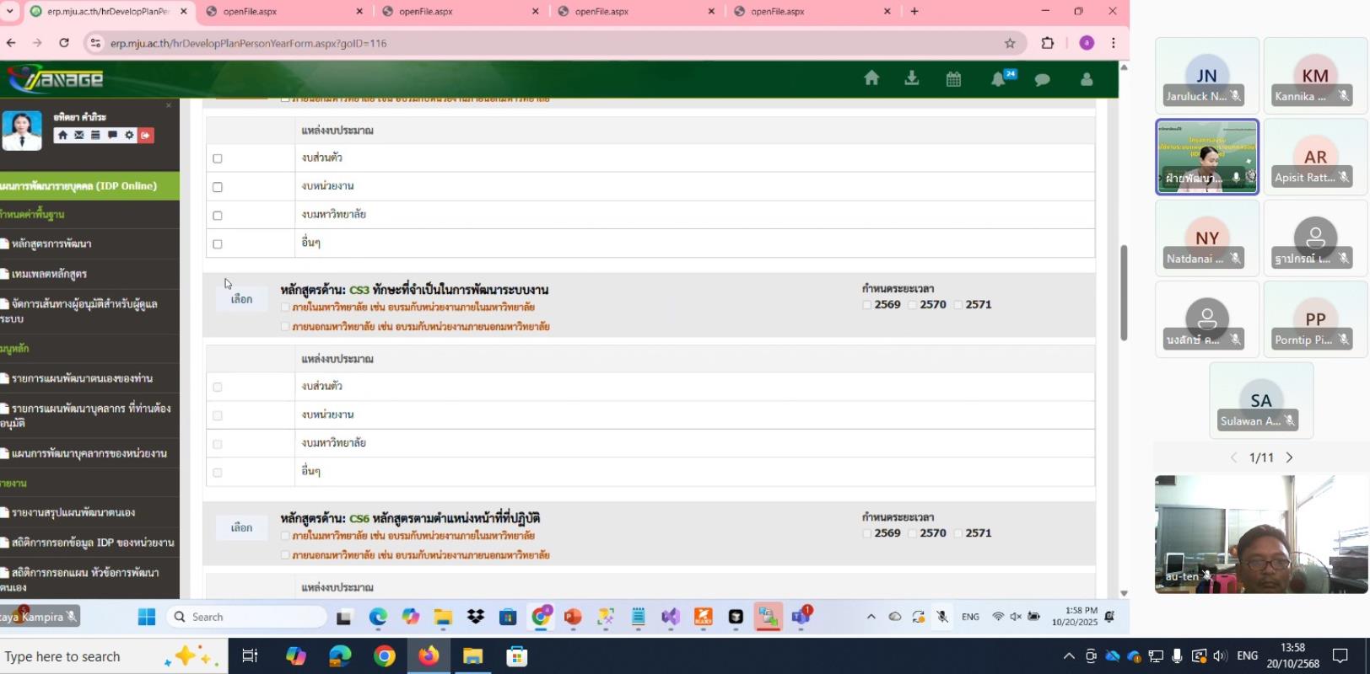
Task: Check the 2569 year box for CS3
Action: point(867,305)
